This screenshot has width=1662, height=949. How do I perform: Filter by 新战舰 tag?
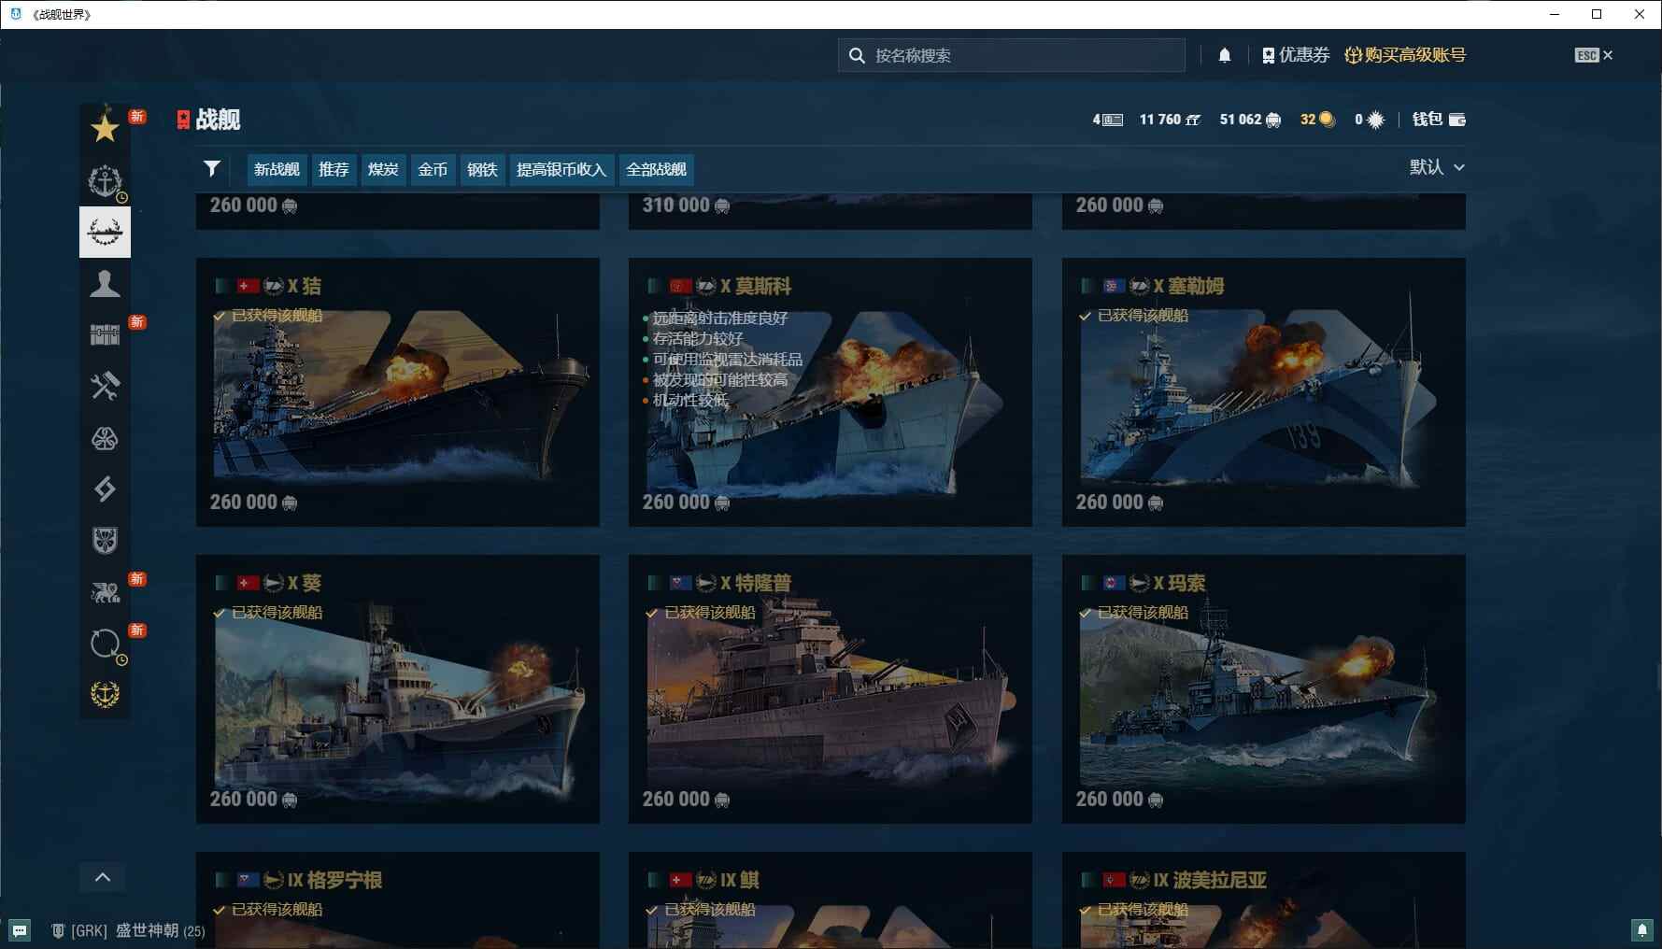277,169
